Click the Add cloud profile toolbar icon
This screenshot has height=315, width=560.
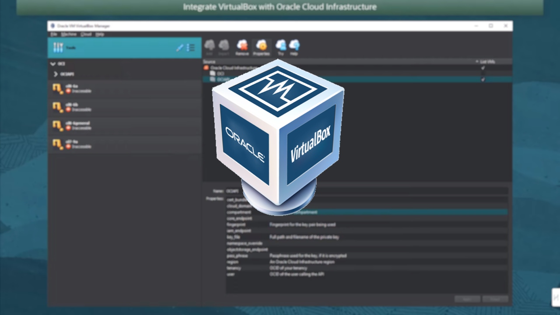210,47
